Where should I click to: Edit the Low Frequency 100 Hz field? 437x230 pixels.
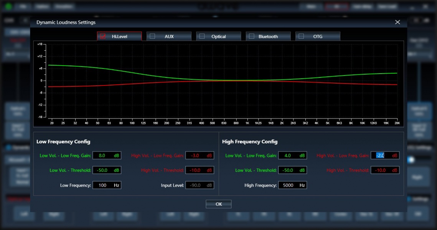[107, 185]
